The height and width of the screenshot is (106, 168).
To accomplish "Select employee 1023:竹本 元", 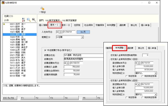I will click(x=17, y=37).
